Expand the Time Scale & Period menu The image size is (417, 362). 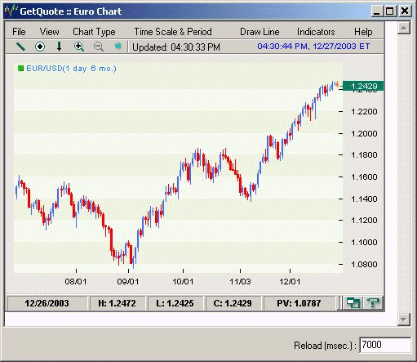click(173, 32)
